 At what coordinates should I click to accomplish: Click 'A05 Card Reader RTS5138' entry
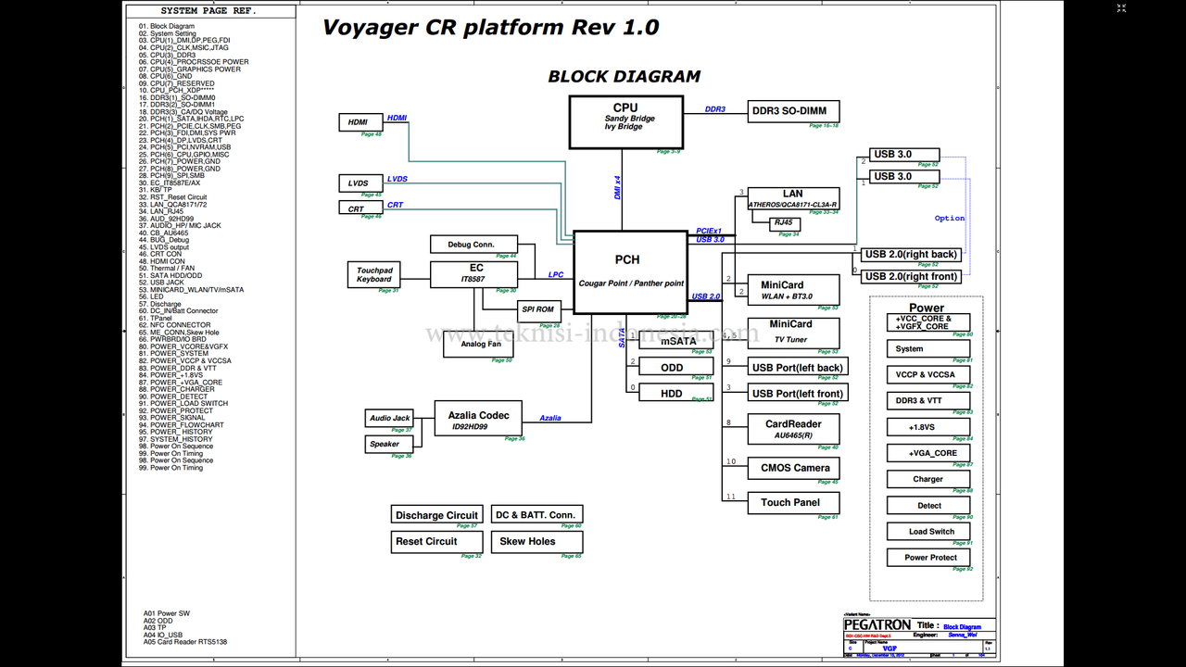(x=185, y=641)
